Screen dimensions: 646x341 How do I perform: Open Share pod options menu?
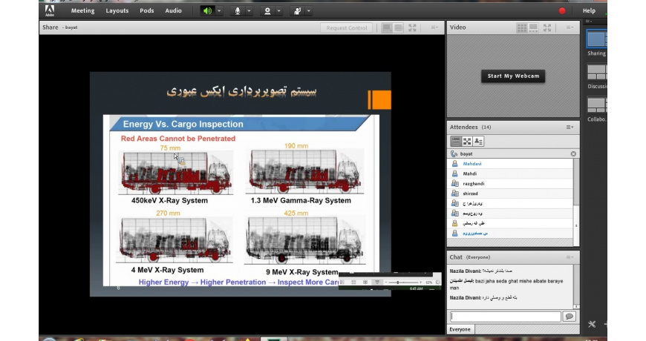click(x=434, y=27)
